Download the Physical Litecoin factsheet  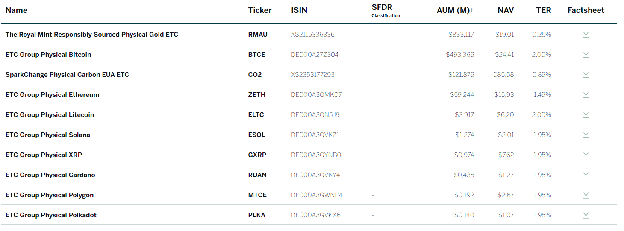(x=586, y=114)
